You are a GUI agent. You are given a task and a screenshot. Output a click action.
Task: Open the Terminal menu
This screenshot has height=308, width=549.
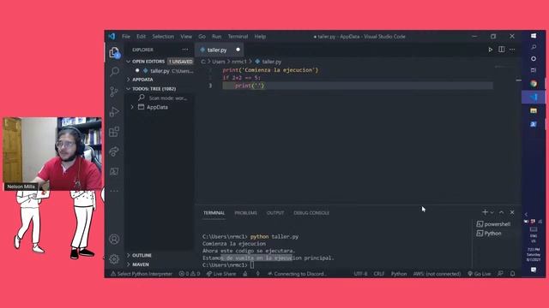tap(238, 36)
